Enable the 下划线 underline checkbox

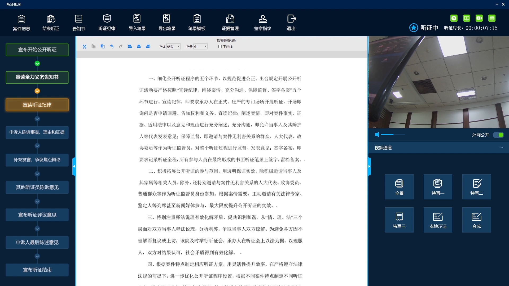coord(220,46)
